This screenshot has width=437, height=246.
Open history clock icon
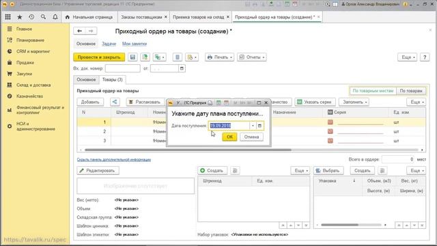coord(31,17)
